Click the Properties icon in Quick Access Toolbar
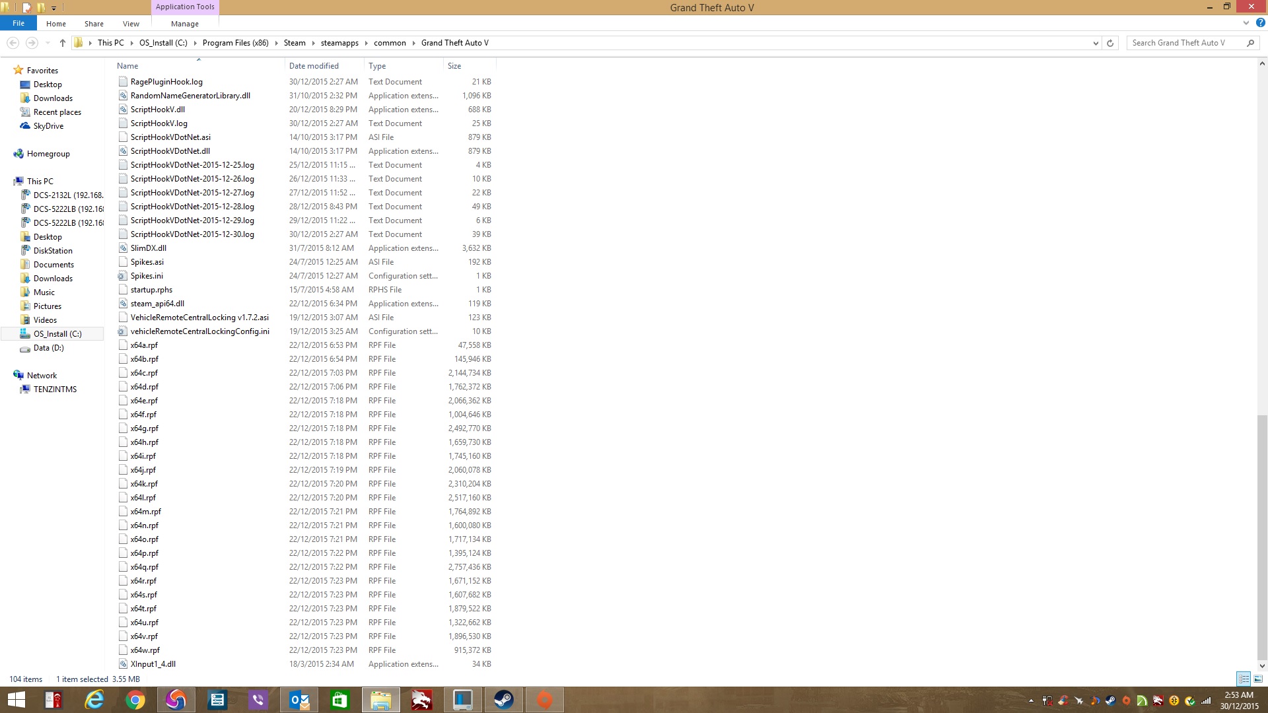This screenshot has width=1268, height=713. coord(26,8)
